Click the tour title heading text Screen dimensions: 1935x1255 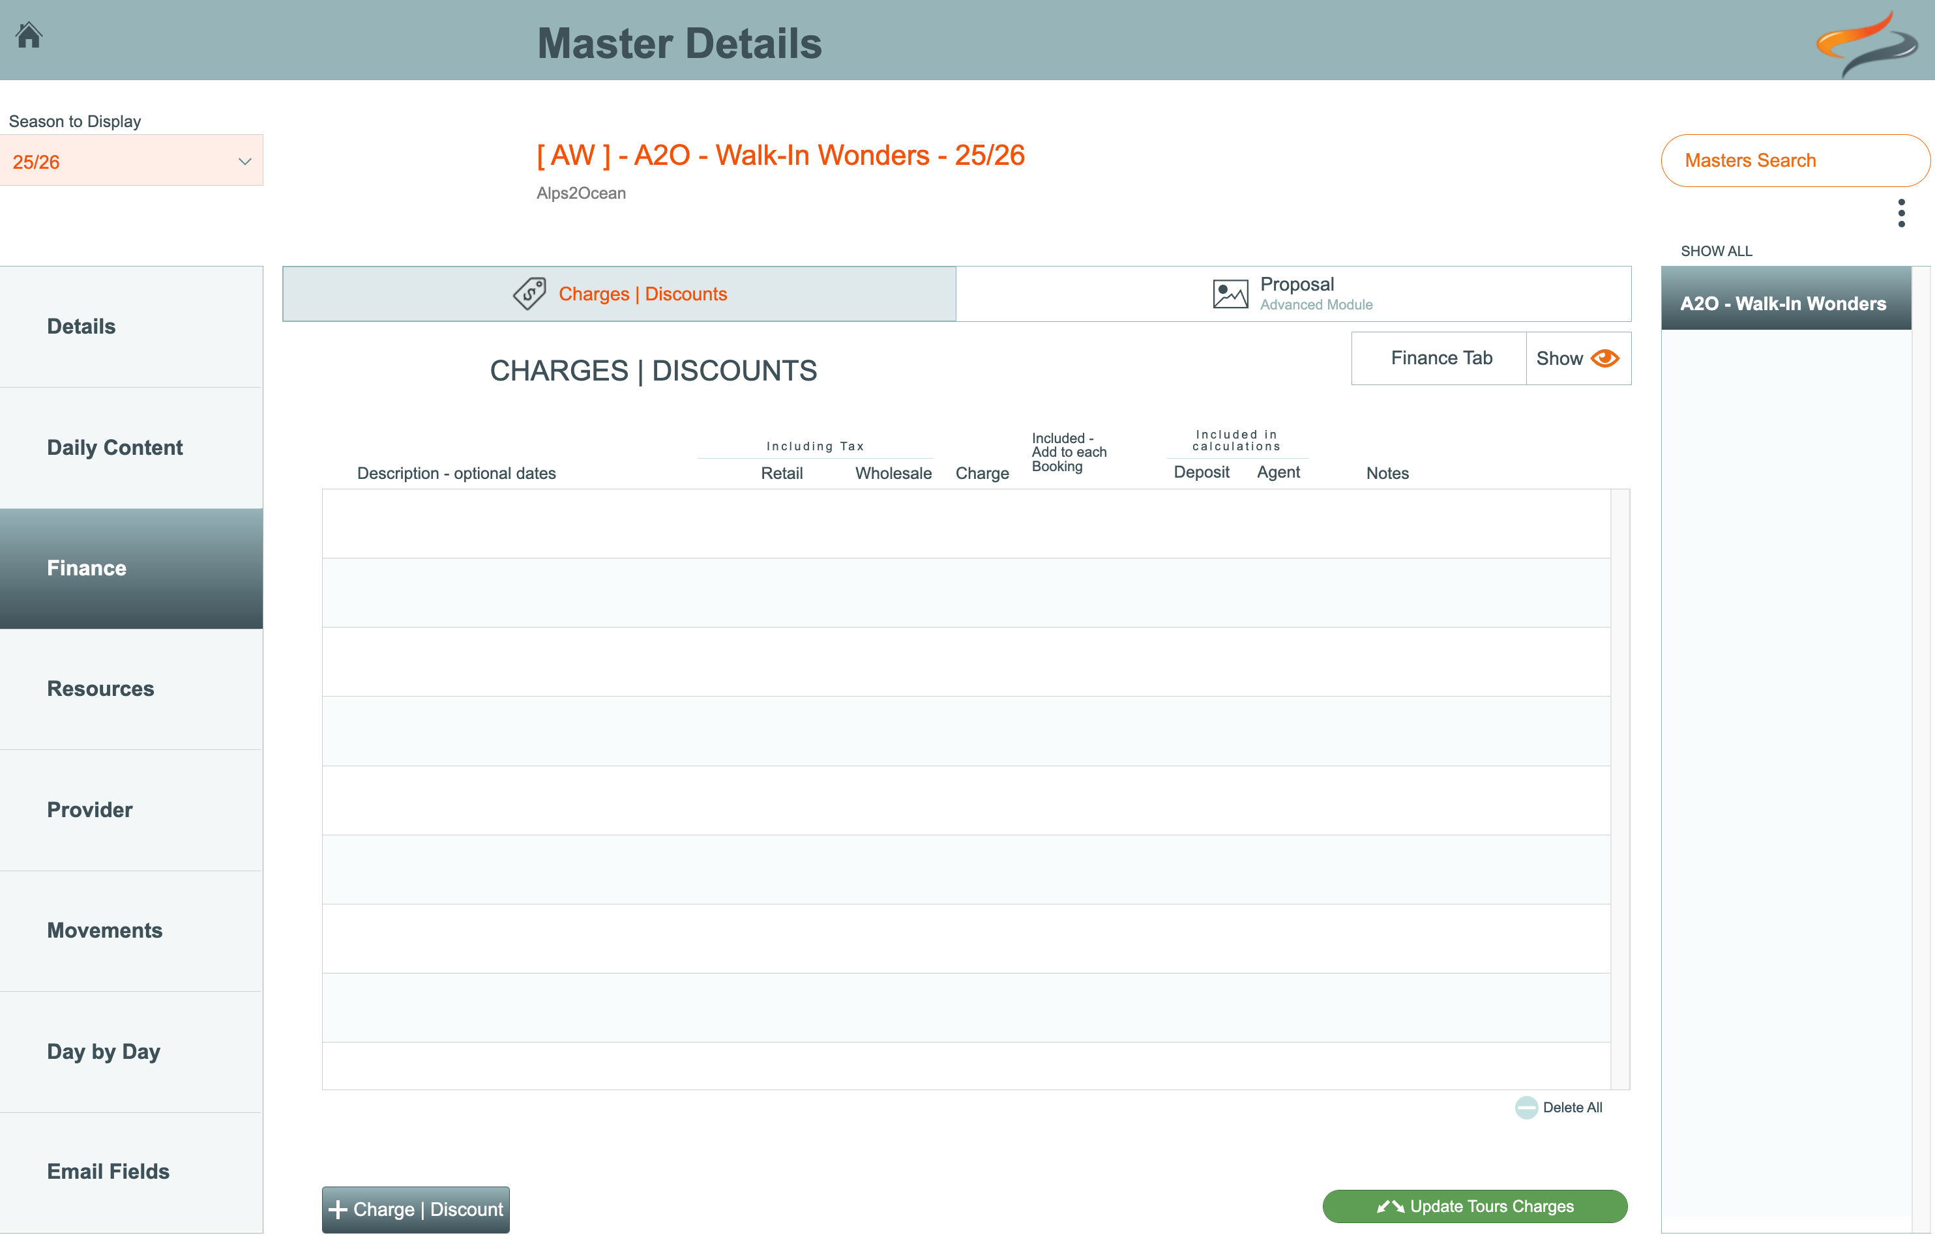780,154
